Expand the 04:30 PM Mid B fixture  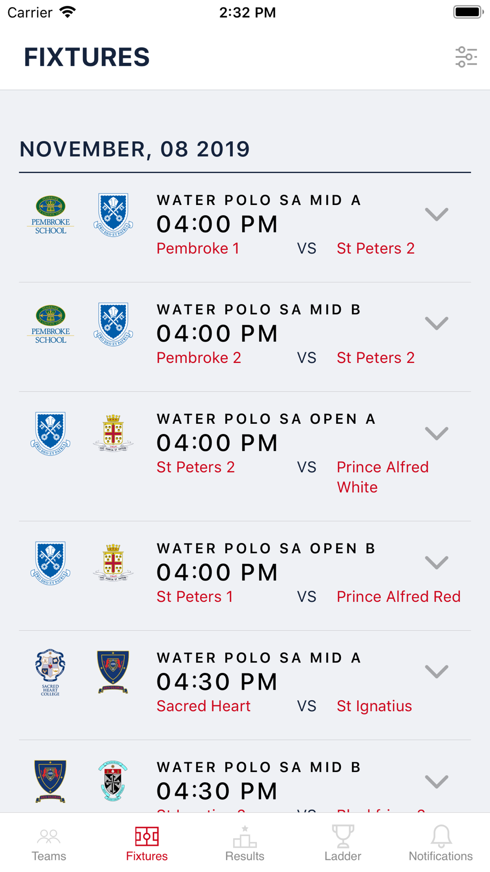click(437, 781)
